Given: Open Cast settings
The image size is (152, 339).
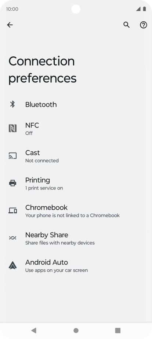Looking at the screenshot, I should [x=76, y=156].
